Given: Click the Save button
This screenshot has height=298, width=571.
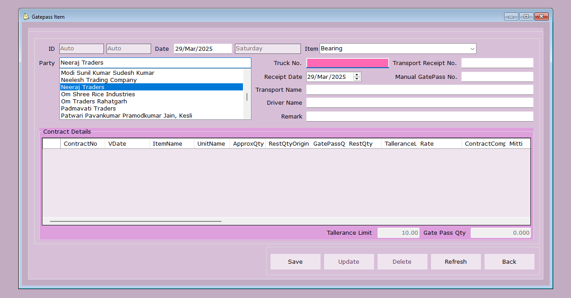Looking at the screenshot, I should pyautogui.click(x=295, y=261).
